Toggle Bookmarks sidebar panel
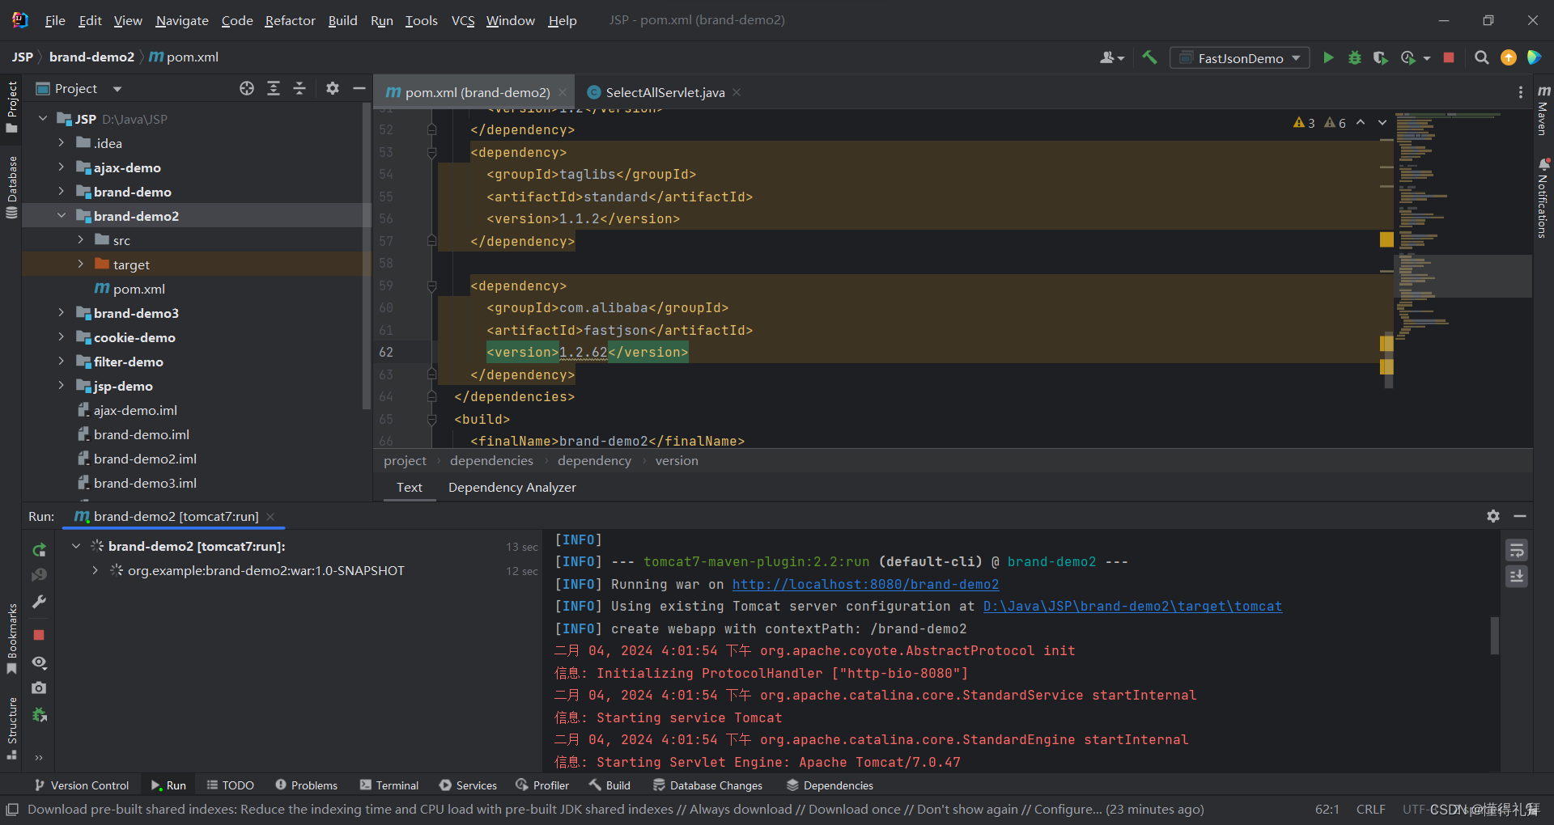The image size is (1554, 825). [11, 639]
